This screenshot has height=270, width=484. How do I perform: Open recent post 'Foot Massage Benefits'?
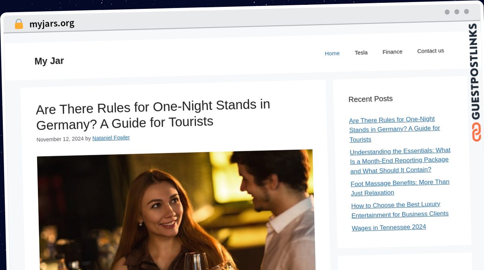coord(400,187)
